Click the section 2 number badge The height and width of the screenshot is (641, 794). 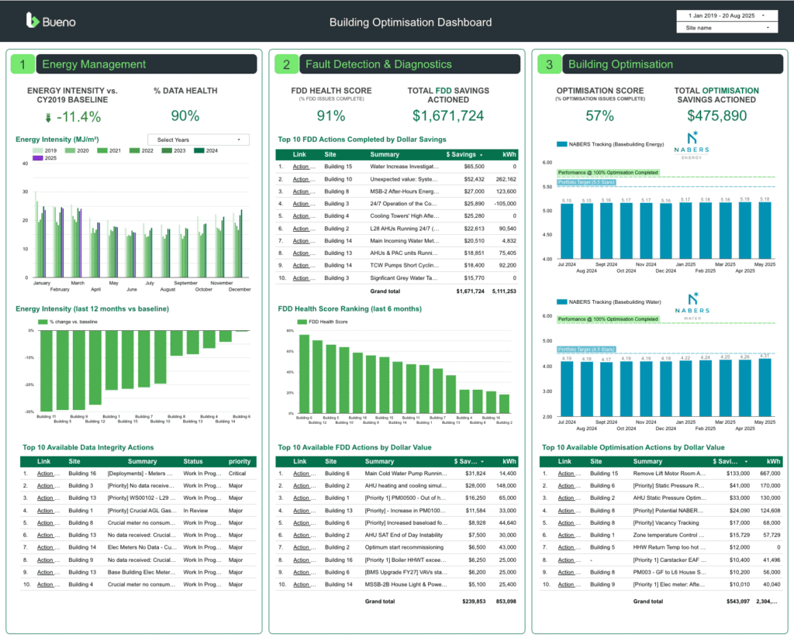[286, 64]
